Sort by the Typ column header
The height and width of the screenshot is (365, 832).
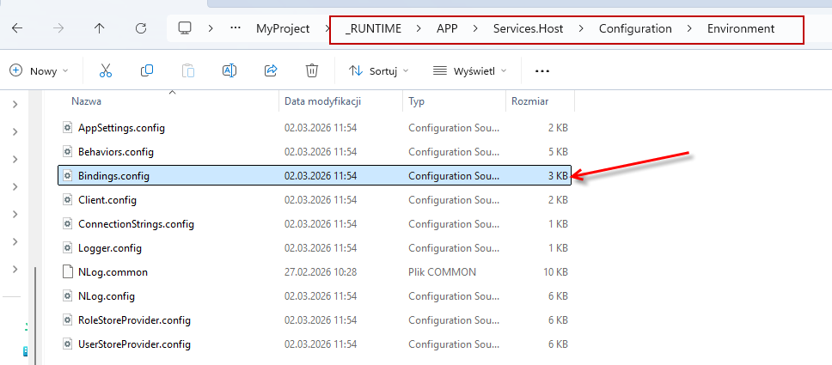(417, 101)
